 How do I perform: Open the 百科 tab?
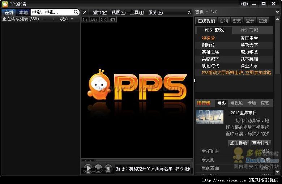[224, 21]
